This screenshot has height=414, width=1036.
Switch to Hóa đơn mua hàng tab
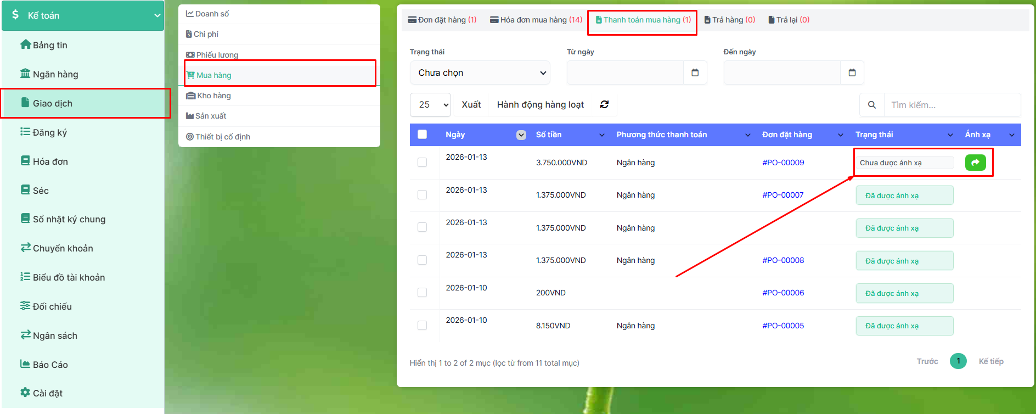click(x=536, y=20)
